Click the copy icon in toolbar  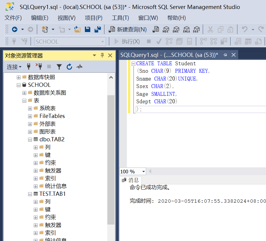click(220, 29)
